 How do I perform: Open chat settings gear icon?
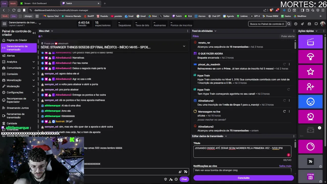pyautogui.click(x=176, y=179)
